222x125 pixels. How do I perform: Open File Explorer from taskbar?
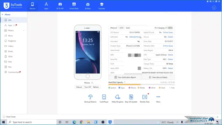click(89, 122)
